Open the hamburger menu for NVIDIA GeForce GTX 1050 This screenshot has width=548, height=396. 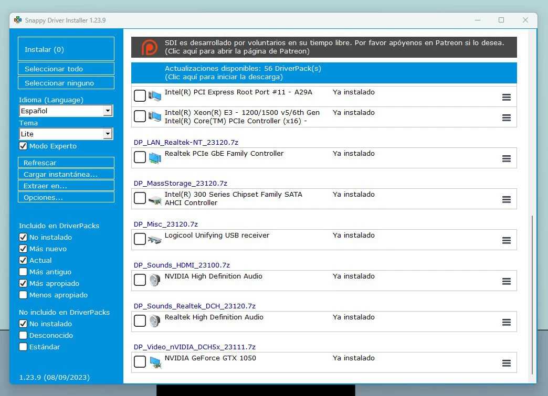click(506, 362)
